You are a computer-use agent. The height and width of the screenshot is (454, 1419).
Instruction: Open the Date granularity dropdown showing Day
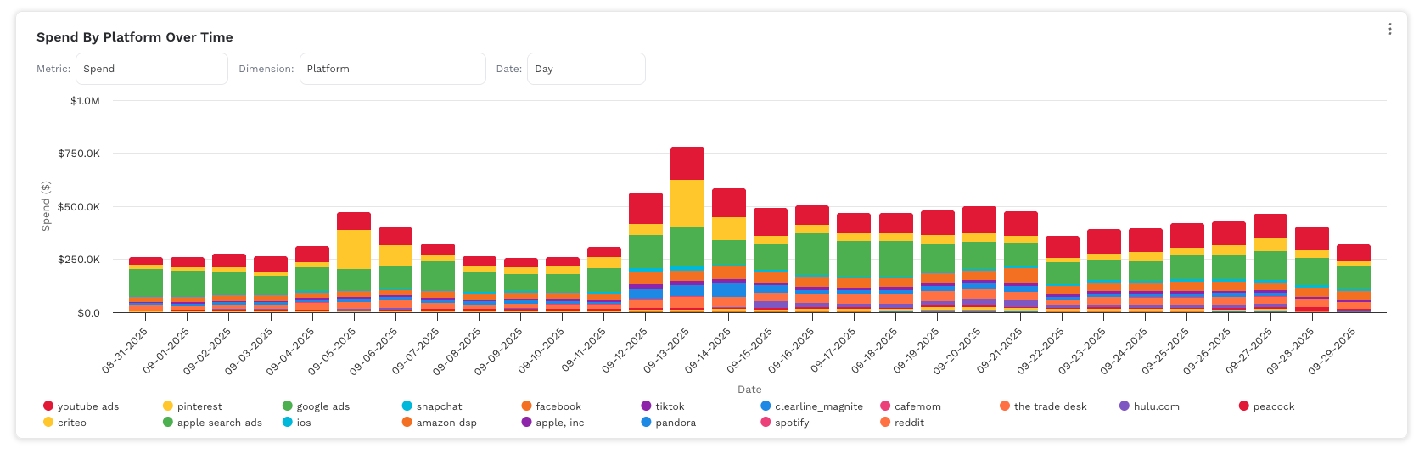586,69
